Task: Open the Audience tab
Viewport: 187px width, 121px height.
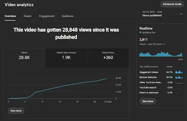Action: [67, 16]
